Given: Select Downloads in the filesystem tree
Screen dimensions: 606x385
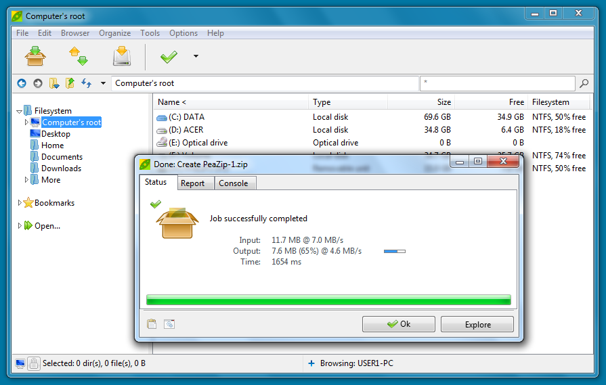Looking at the screenshot, I should [x=61, y=168].
